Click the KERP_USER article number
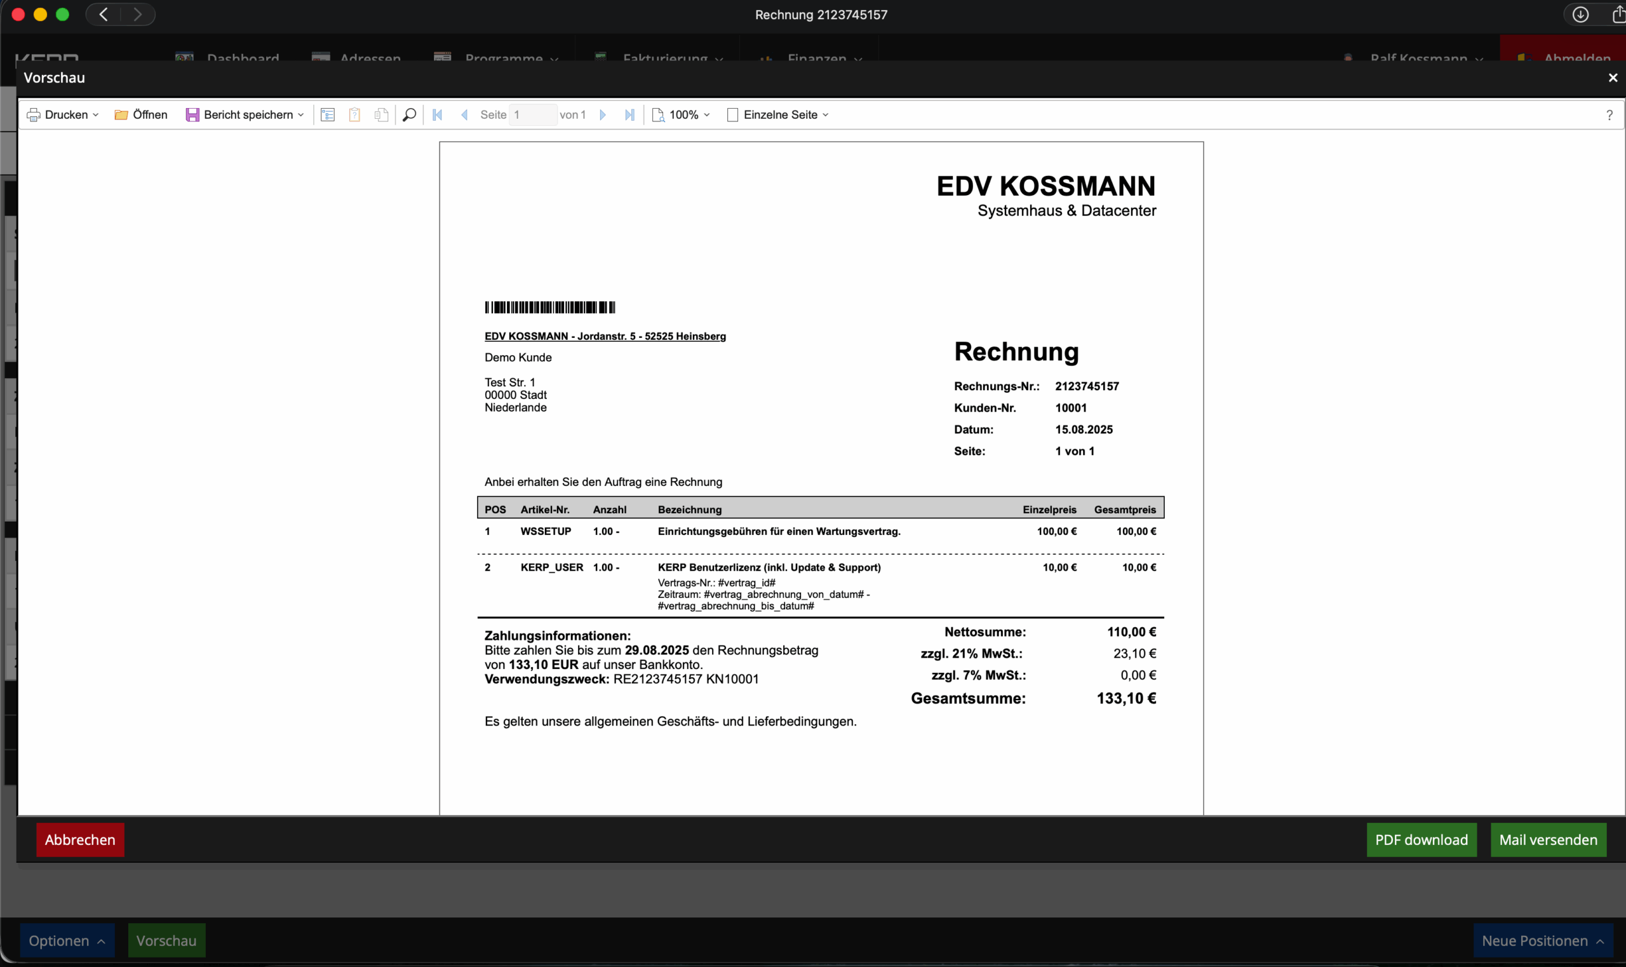 click(x=552, y=567)
